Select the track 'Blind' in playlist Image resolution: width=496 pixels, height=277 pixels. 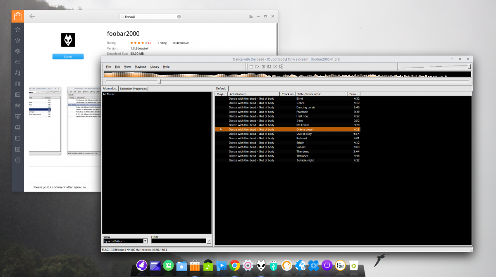[x=287, y=99]
